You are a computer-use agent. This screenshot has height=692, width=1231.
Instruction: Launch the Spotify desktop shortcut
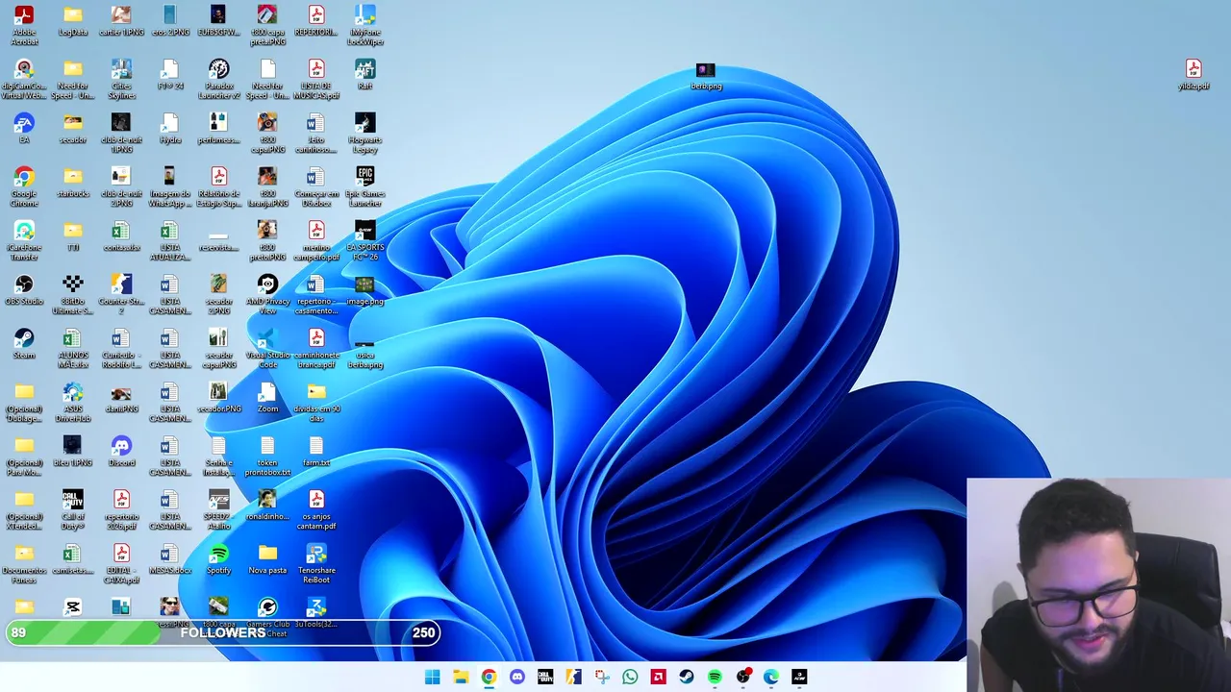(x=219, y=559)
